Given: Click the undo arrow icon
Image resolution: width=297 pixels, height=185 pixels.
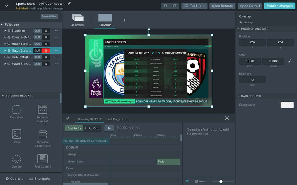Looking at the screenshot, I should 165,6.
